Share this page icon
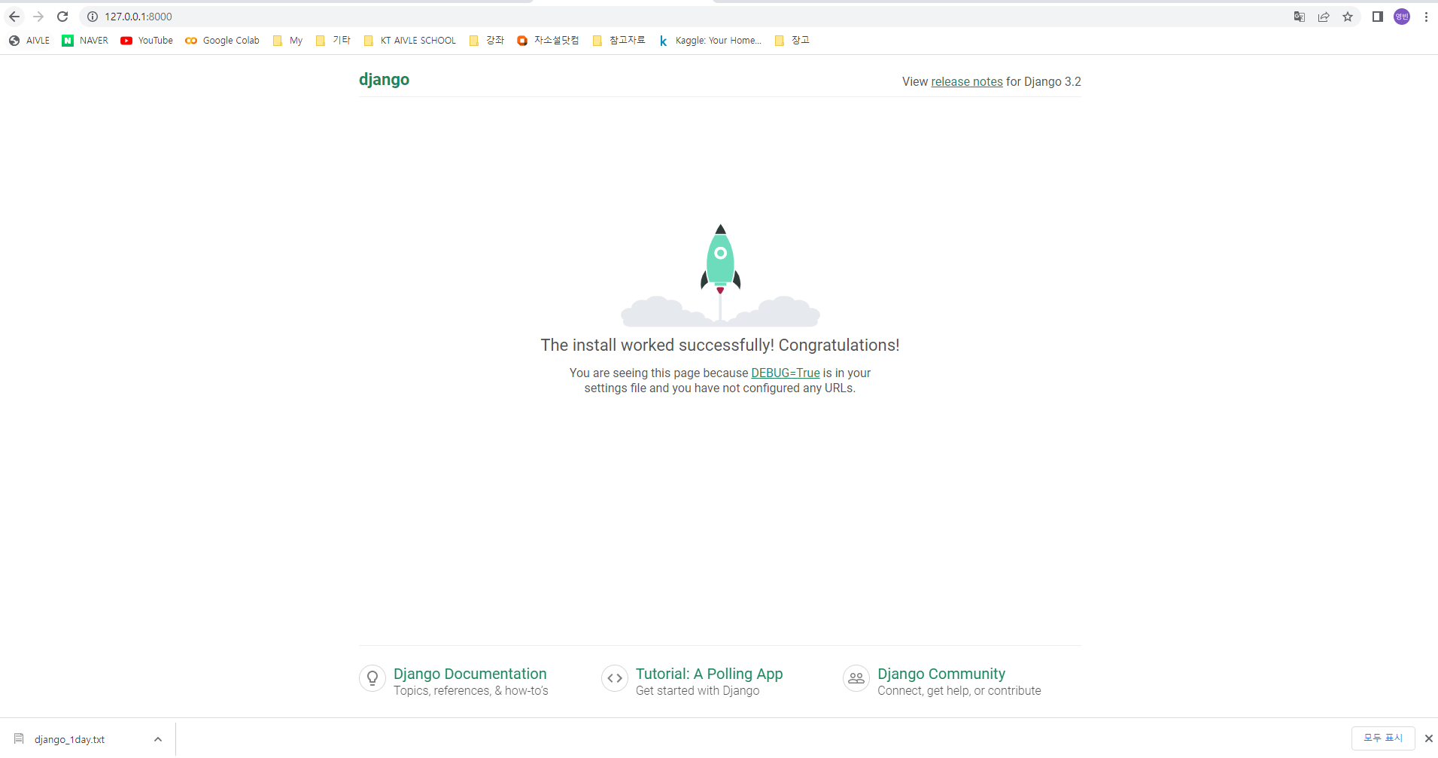The height and width of the screenshot is (758, 1438). tap(1324, 17)
